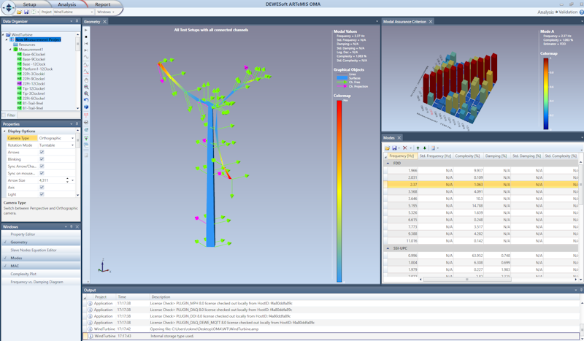Image resolution: width=584 pixels, height=341 pixels.
Task: Start mode animation with play icon in Geometry toolbar
Action: pos(86,30)
